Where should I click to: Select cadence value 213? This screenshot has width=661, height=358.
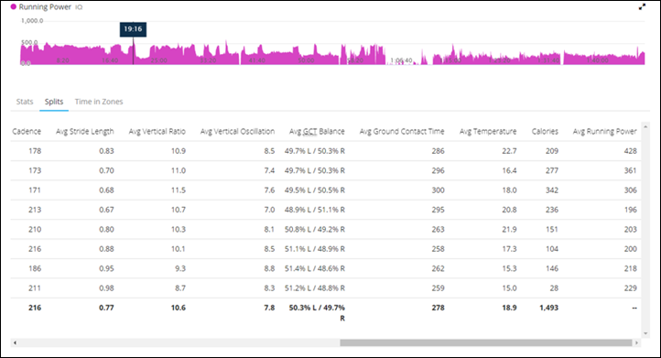coord(35,210)
